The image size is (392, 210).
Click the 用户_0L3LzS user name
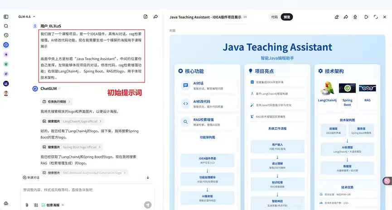51,26
